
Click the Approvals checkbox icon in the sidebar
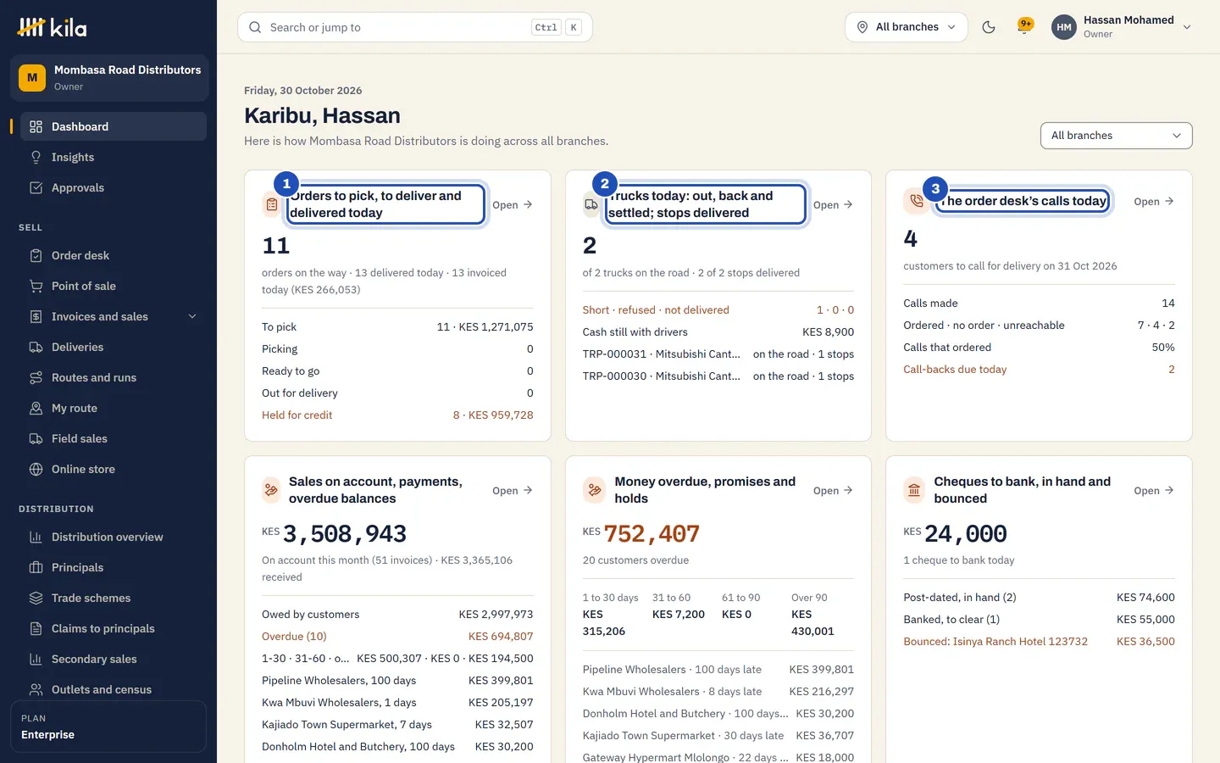[36, 187]
